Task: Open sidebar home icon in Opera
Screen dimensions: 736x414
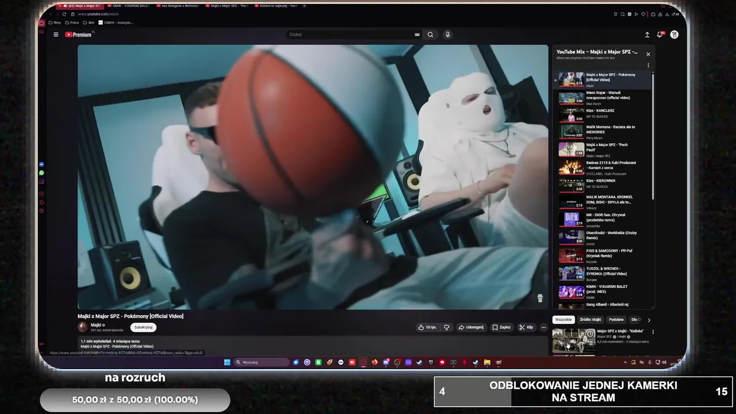Action: coord(41,23)
